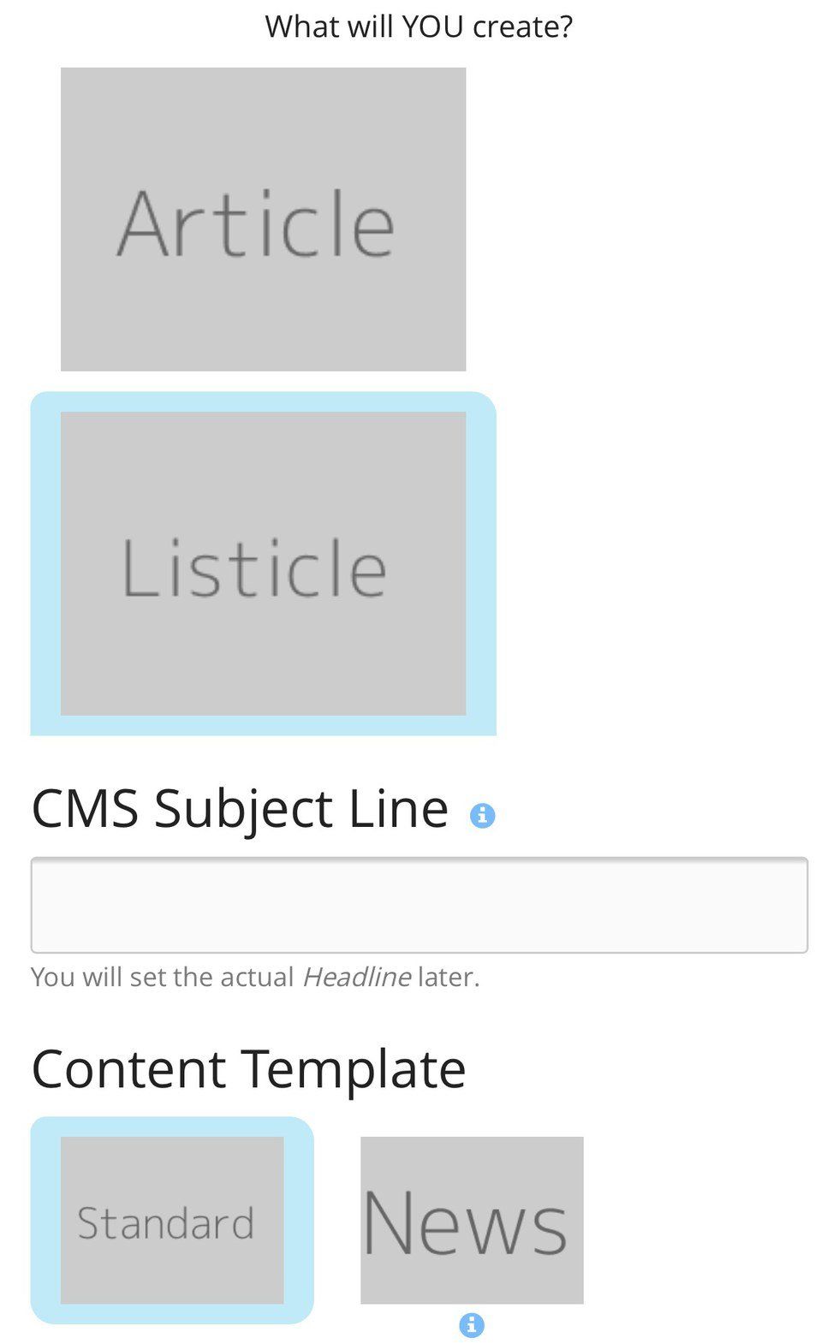Click the "CMS Subject Line" label text
This screenshot has height=1344, width=839.
tap(240, 808)
